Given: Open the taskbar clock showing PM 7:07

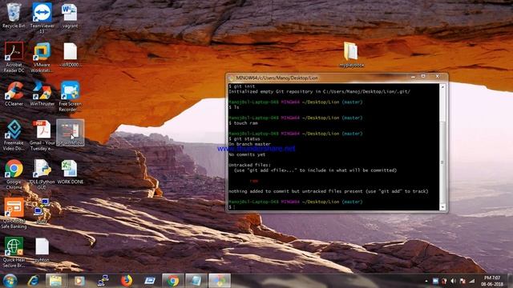Looking at the screenshot, I should pos(492,281).
